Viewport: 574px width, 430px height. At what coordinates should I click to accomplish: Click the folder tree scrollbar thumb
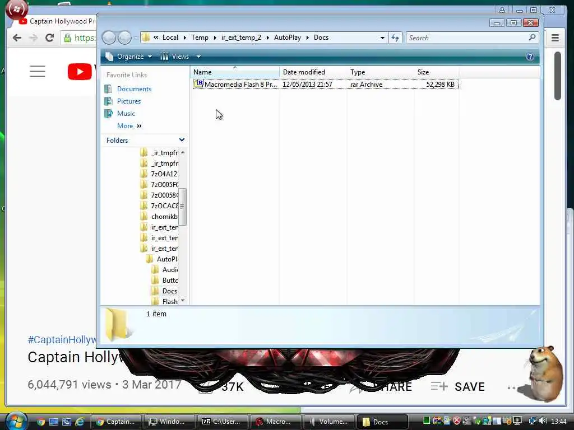[182, 207]
